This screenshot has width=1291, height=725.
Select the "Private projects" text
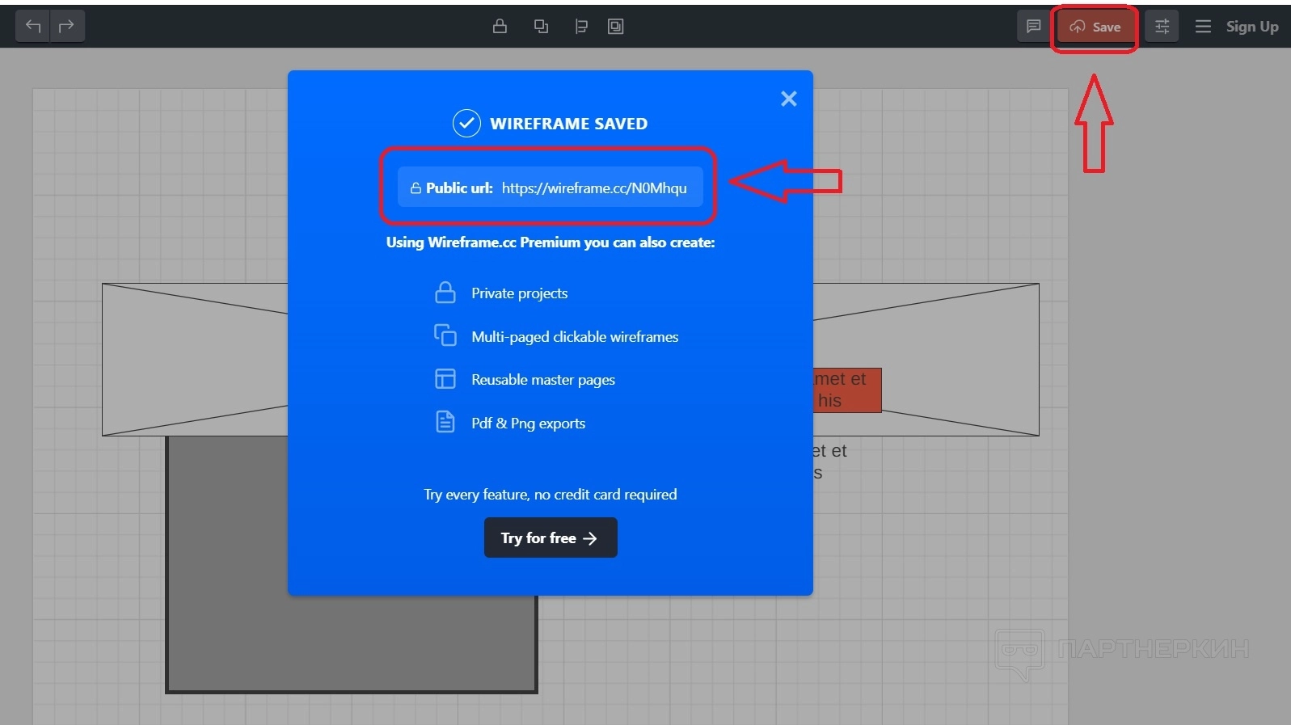520,293
